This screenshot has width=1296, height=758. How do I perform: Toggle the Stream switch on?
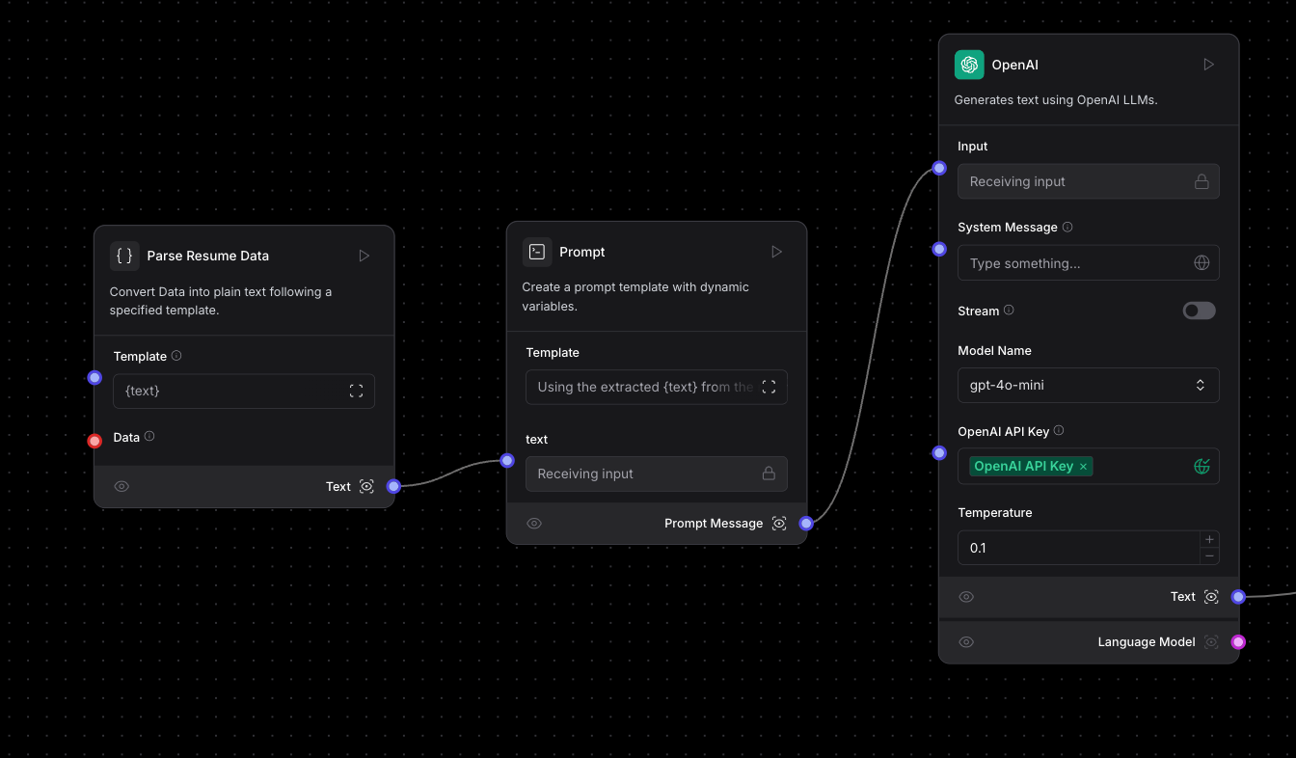click(1199, 311)
